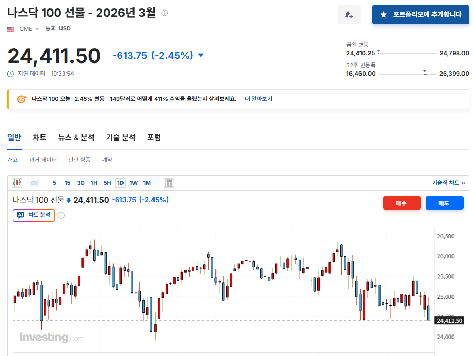Viewport: 473px width, 356px height.
Task: Expand the price change dropdown arrow
Action: pos(201,55)
